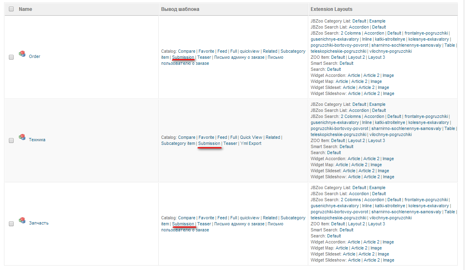Click the Order type cube icon

click(x=22, y=54)
